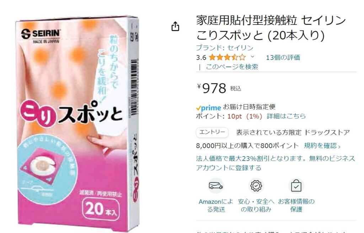Click the safety badge checkmark icon
This screenshot has height=233, width=364.
(x=256, y=186)
